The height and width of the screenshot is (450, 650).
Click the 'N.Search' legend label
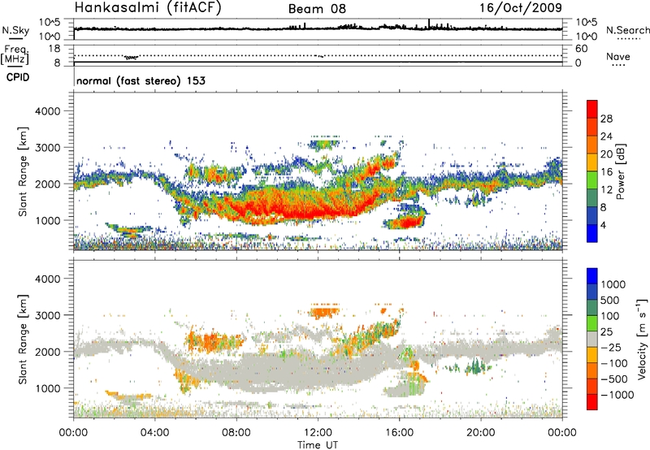point(628,30)
